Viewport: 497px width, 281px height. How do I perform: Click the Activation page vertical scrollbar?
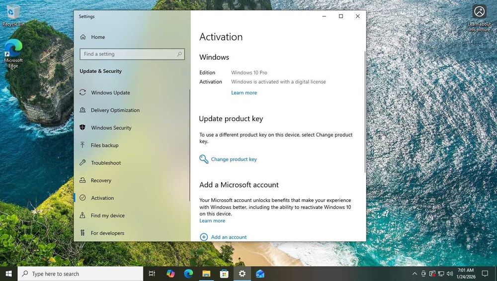click(365, 112)
